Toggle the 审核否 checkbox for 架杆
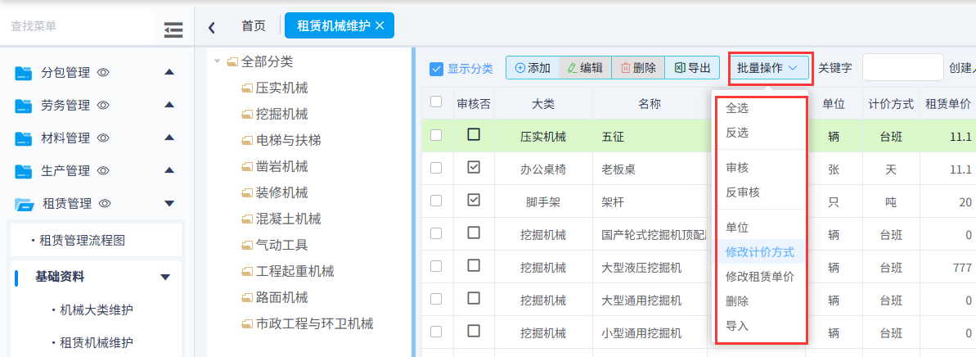This screenshot has height=357, width=976. (475, 200)
